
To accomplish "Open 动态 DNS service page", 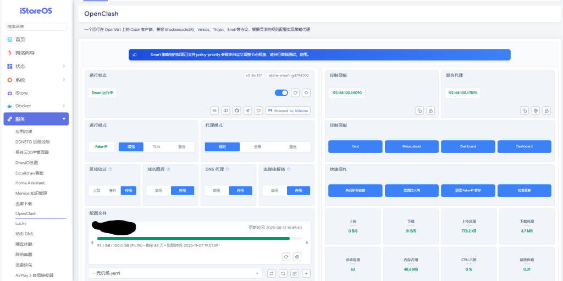I will pos(24,234).
